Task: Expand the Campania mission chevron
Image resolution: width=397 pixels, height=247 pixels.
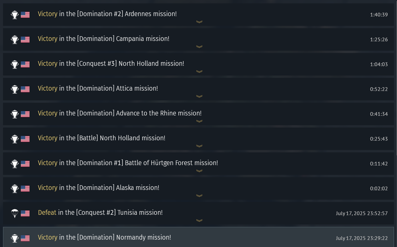Action: (x=199, y=47)
